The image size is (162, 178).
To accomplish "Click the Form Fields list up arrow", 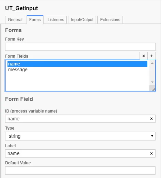I will pyautogui.click(x=152, y=63).
